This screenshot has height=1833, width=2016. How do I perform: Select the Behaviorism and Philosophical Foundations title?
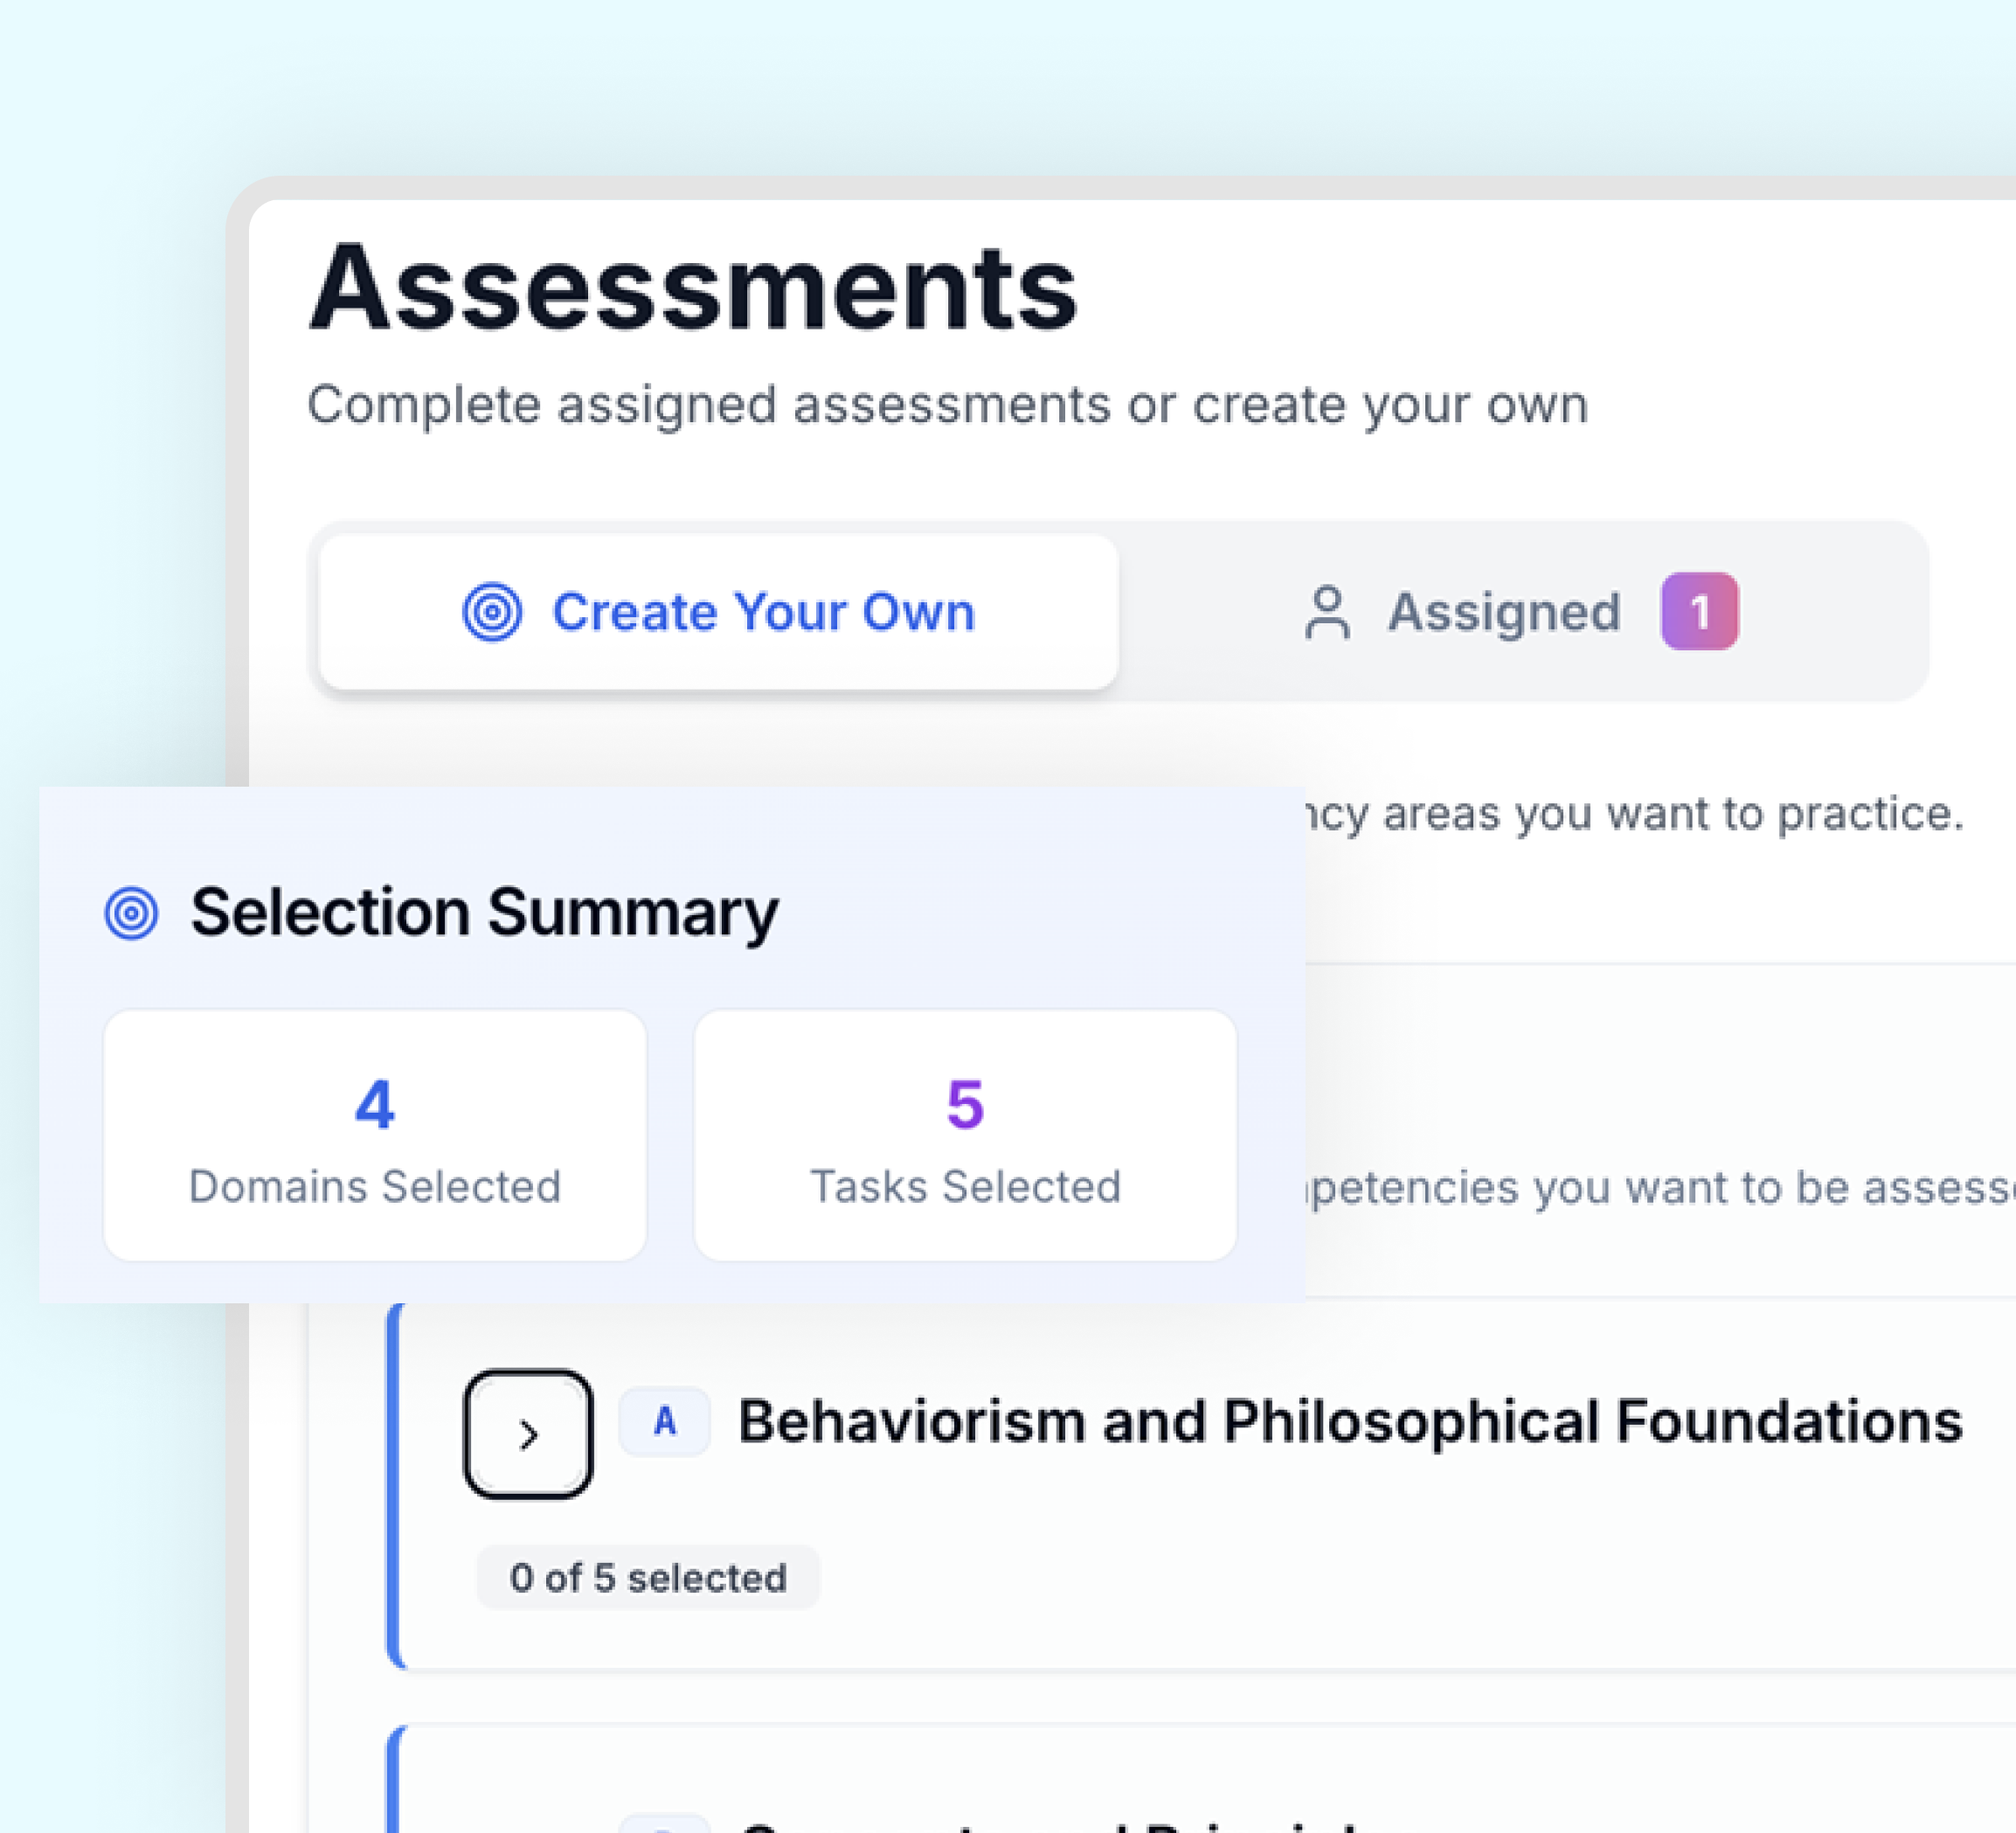point(1348,1419)
